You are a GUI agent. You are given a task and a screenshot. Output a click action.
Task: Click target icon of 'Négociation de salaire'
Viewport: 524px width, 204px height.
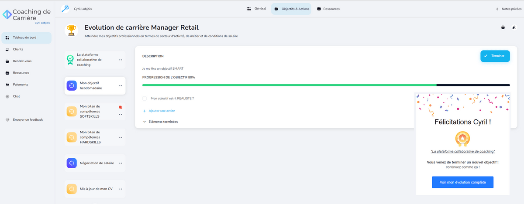(72, 163)
